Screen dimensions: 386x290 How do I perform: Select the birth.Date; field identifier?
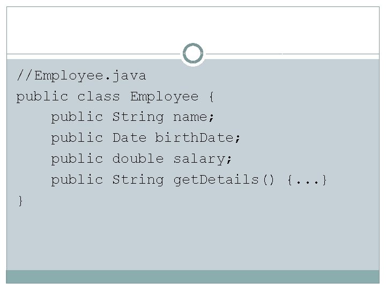[x=198, y=138]
